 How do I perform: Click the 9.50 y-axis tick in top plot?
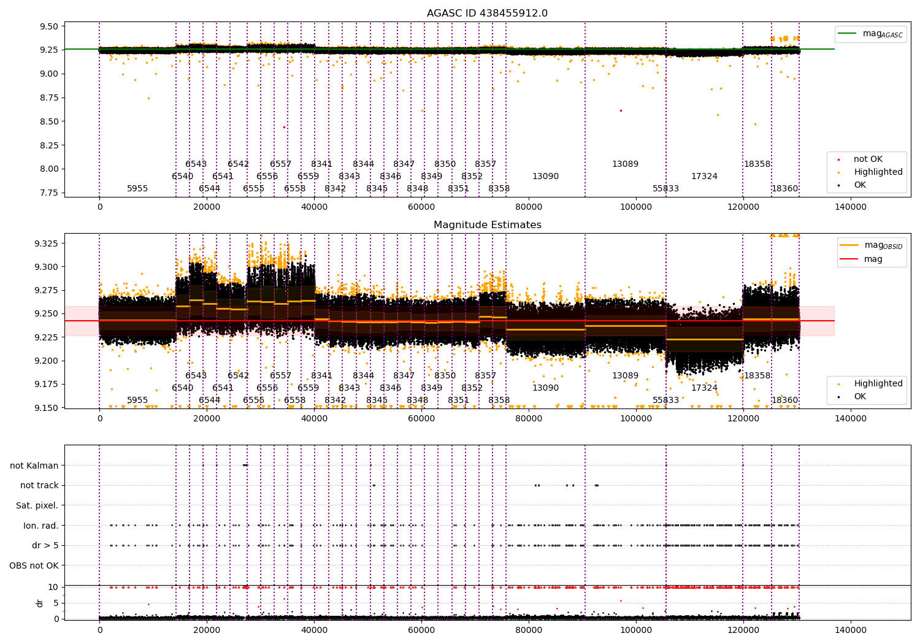[50, 26]
